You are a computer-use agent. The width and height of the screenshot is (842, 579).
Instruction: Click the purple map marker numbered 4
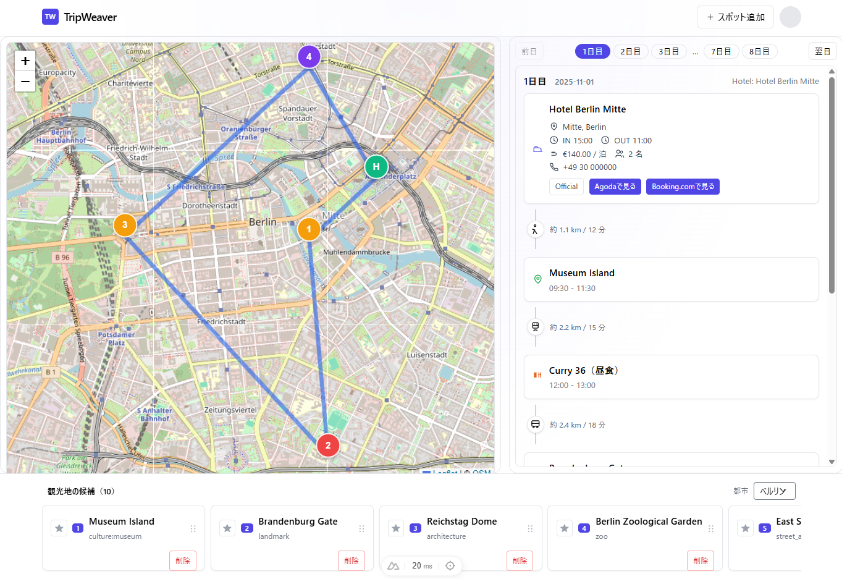[x=309, y=56]
